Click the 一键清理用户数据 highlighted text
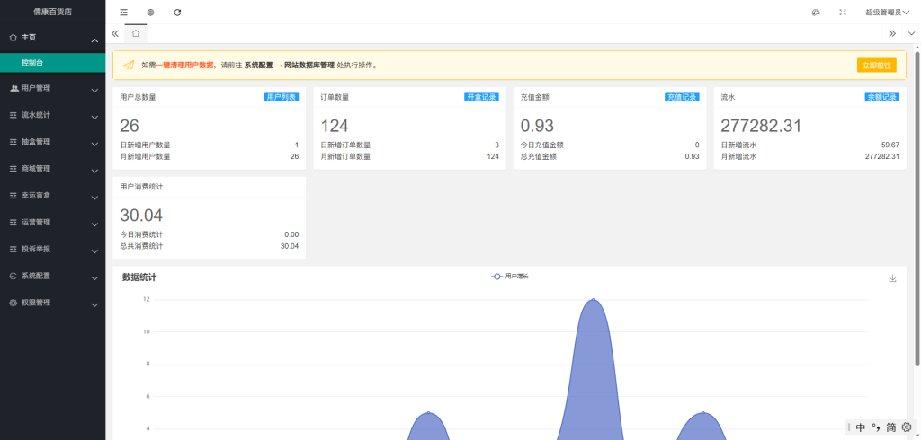This screenshot has width=921, height=440. tap(184, 66)
